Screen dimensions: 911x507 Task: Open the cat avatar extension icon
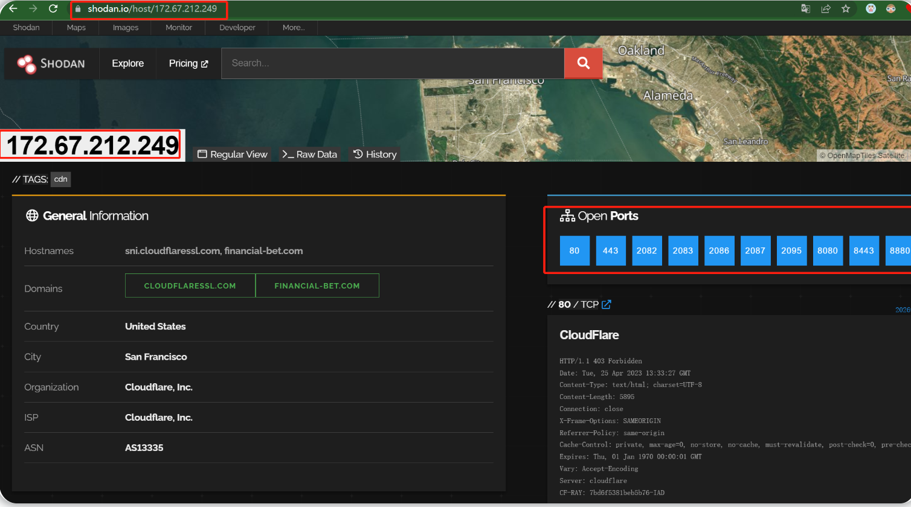[871, 8]
